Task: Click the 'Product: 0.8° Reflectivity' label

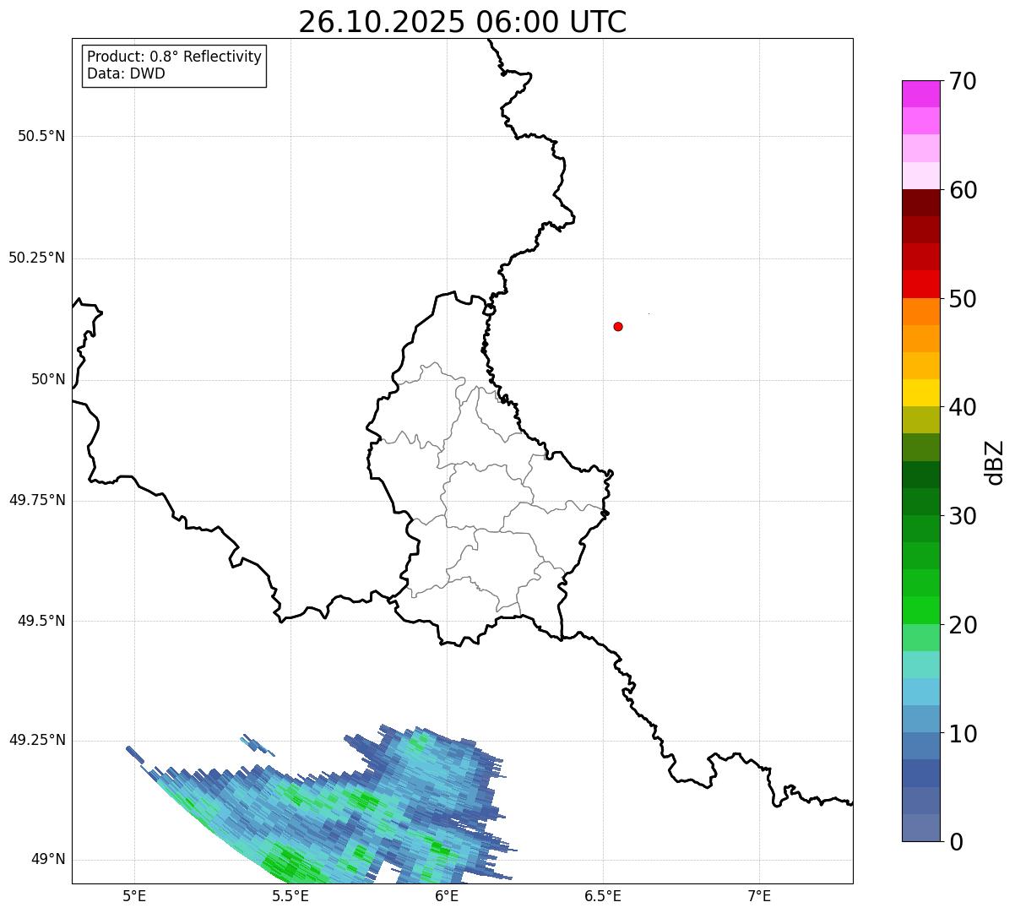Action: click(x=175, y=57)
